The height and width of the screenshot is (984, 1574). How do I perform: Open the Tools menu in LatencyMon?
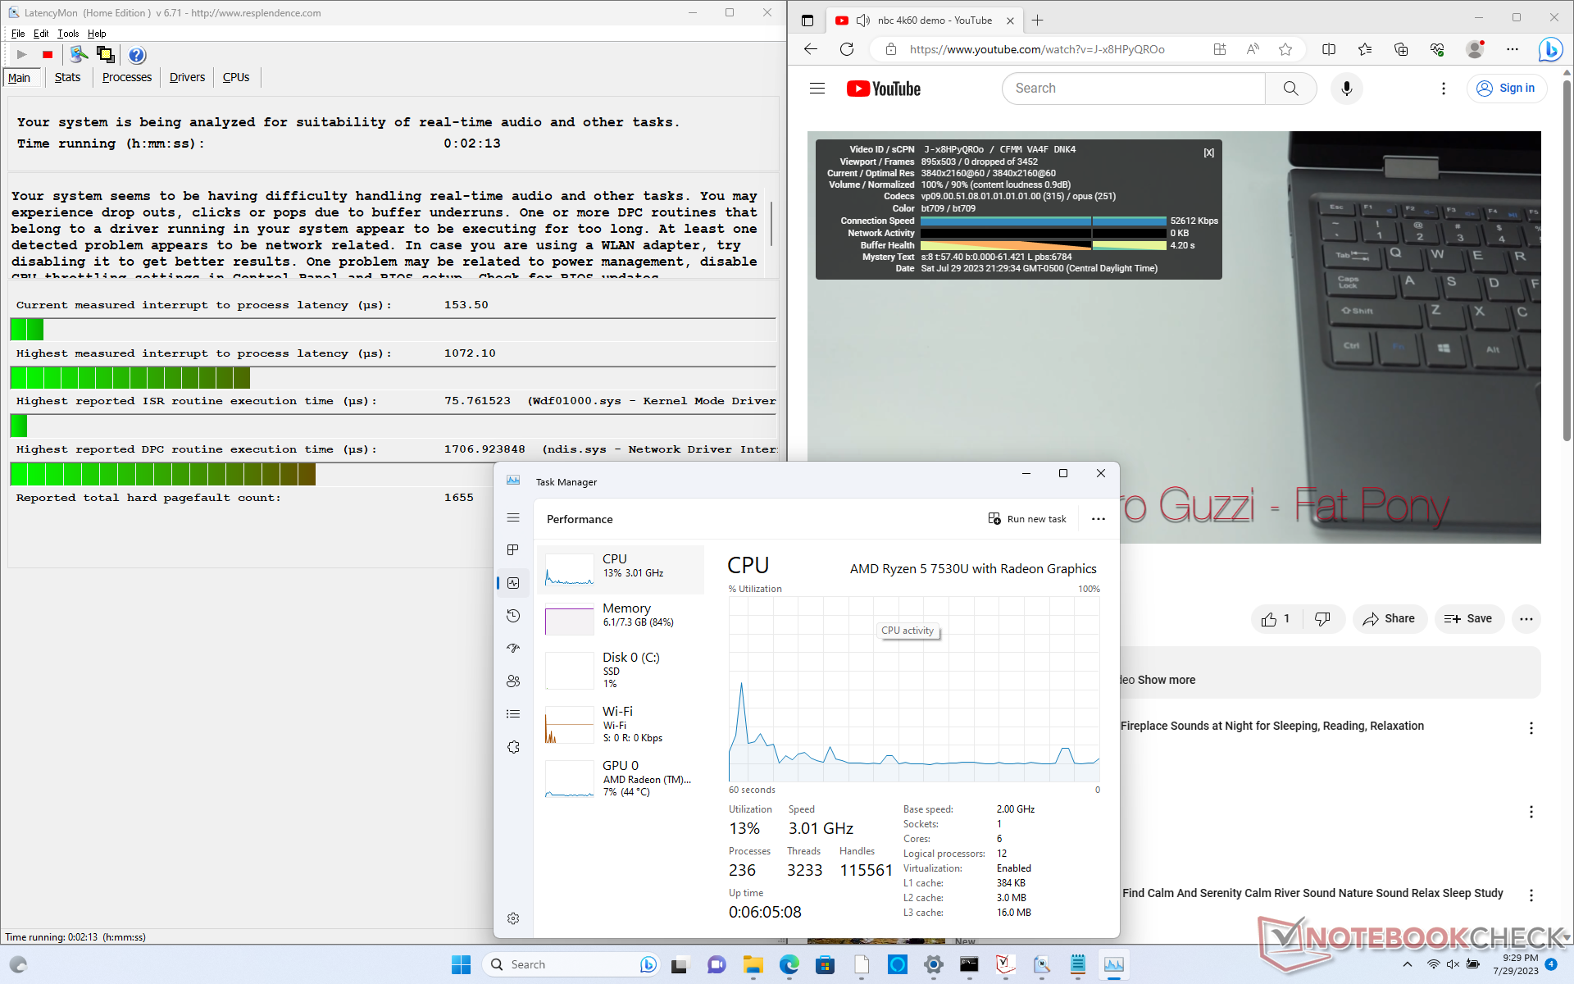(68, 34)
